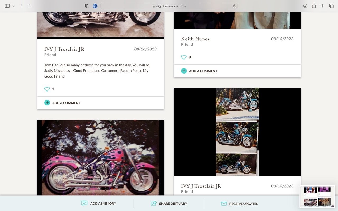Click the Receive Updates envelope icon
The width and height of the screenshot is (338, 211).
tap(224, 204)
